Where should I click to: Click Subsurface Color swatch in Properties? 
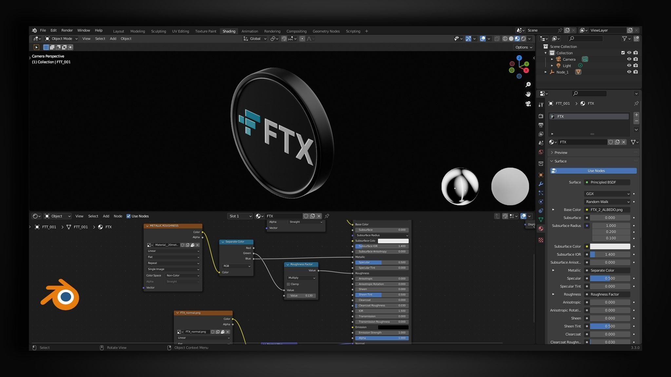[x=610, y=246]
